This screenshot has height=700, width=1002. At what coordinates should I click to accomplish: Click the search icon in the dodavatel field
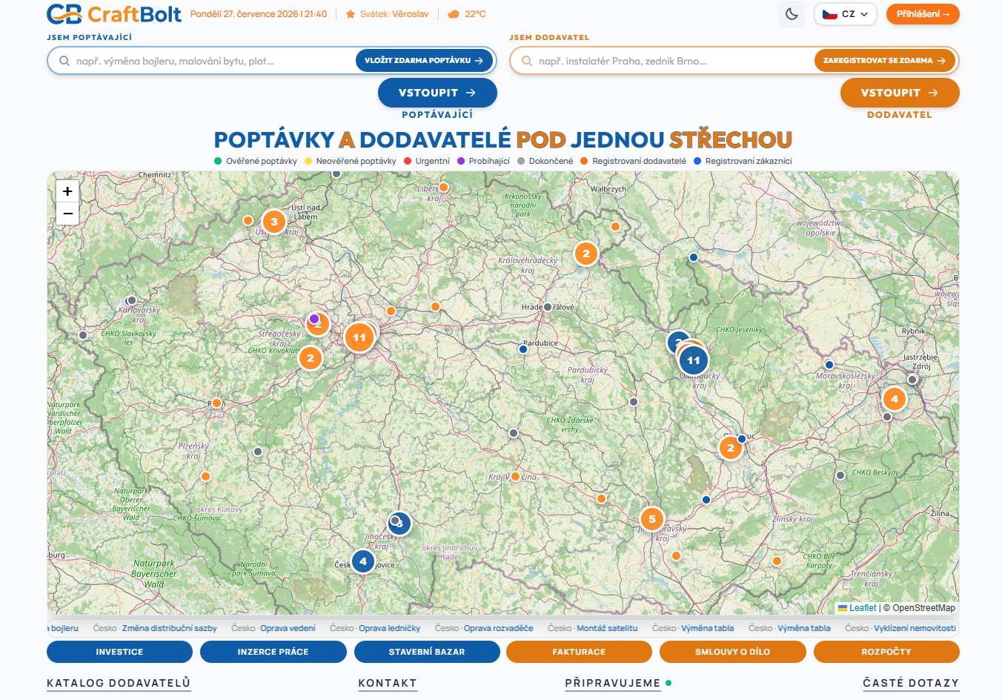527,61
